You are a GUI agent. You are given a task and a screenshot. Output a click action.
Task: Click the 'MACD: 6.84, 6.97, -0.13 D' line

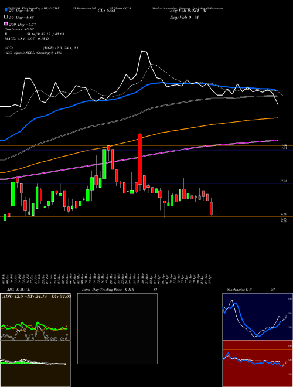coord(26,39)
